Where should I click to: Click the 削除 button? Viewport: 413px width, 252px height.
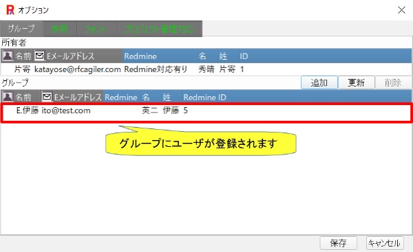[x=393, y=82]
